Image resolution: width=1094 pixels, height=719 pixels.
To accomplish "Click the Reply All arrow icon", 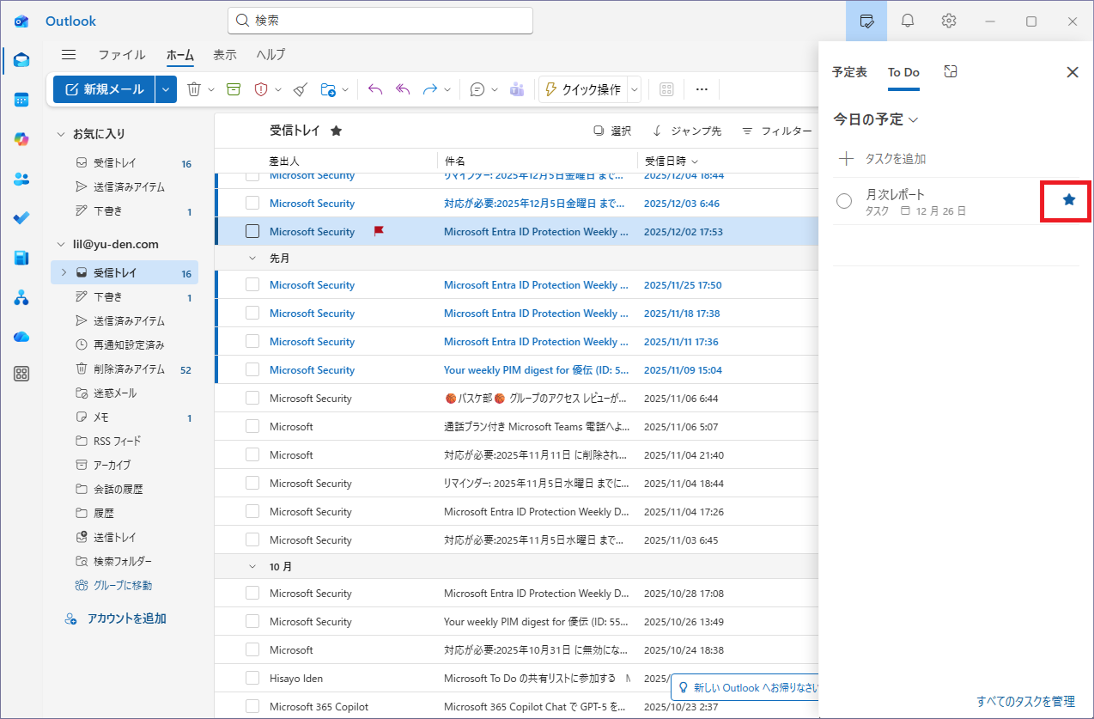I will 403,89.
